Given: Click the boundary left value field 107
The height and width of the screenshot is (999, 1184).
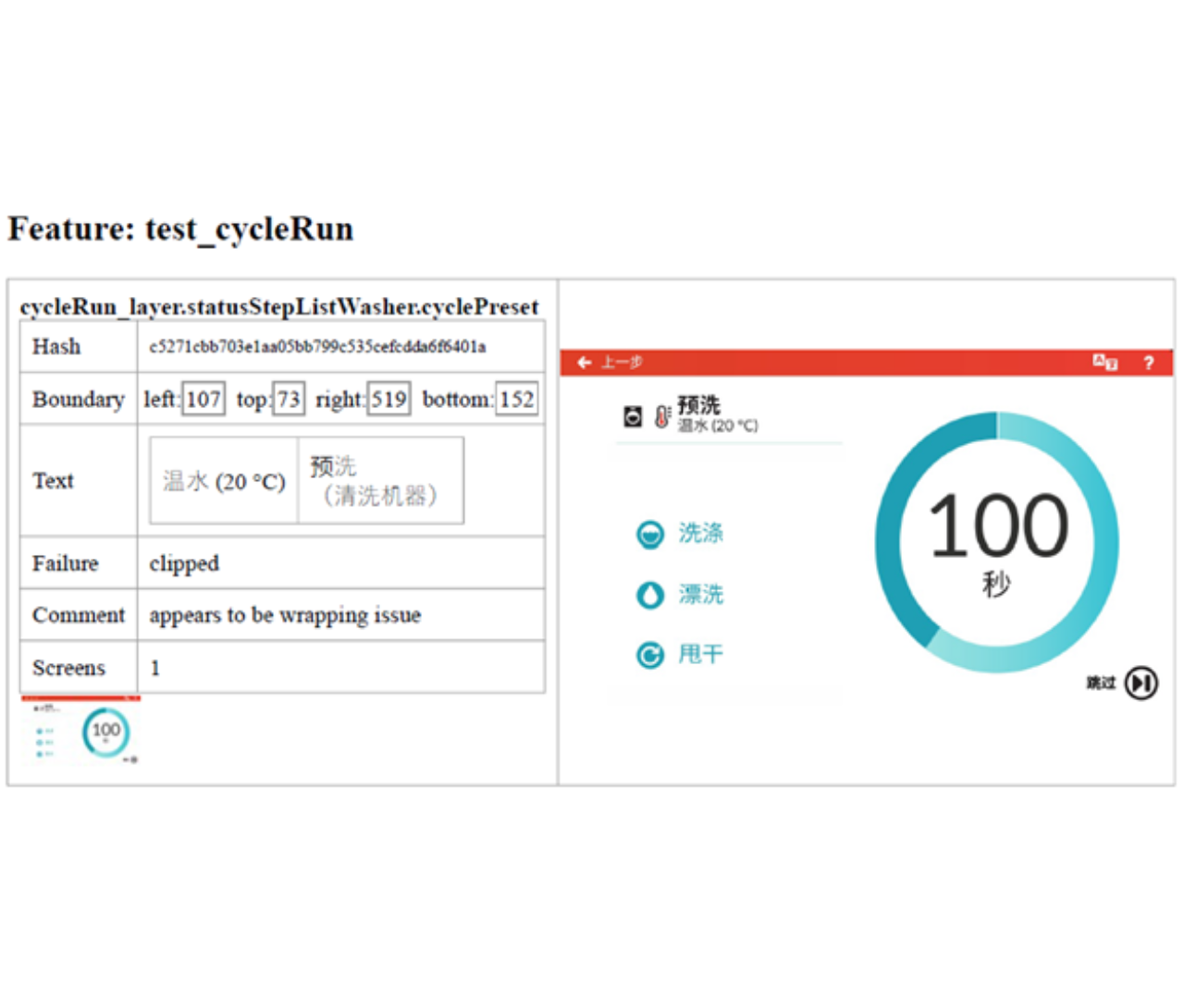Looking at the screenshot, I should [x=203, y=400].
